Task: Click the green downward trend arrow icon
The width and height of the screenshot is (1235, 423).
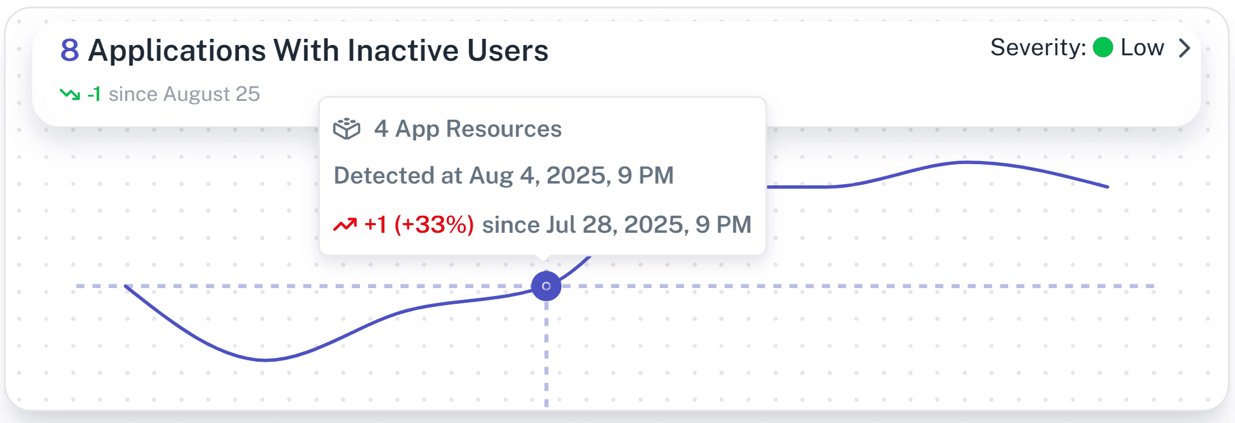Action: [70, 94]
